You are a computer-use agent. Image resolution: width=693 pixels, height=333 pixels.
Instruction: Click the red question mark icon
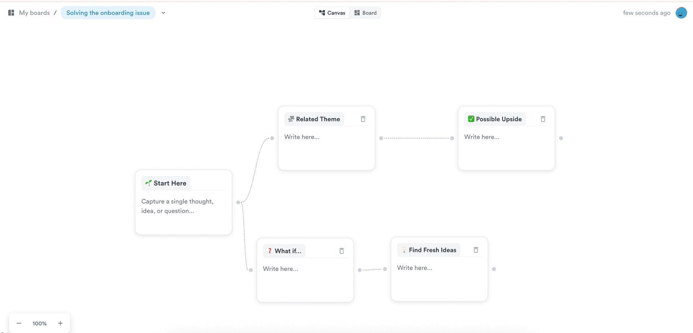pos(270,251)
